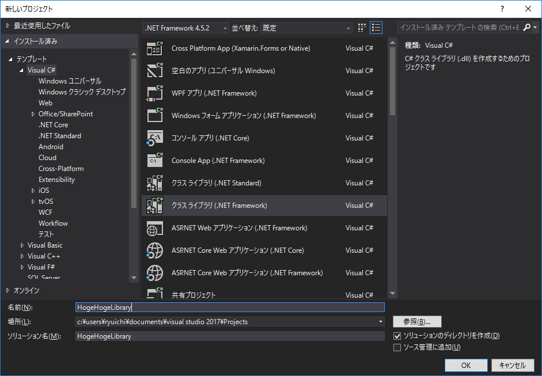Click the template list scrollbar up arrow
The image size is (542, 376).
(392, 43)
